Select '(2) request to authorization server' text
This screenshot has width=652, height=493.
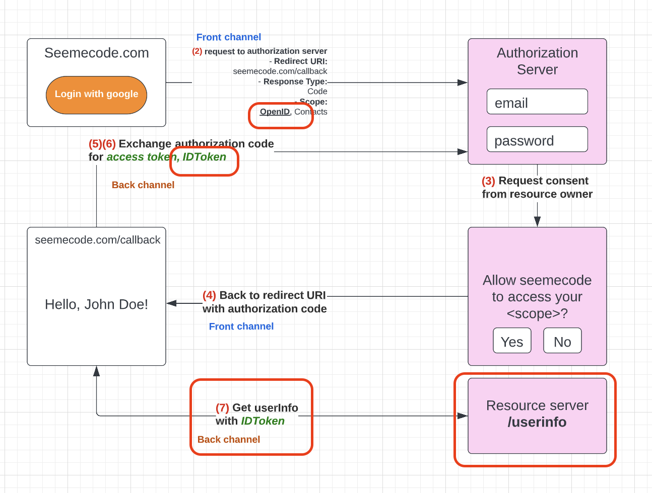click(259, 51)
